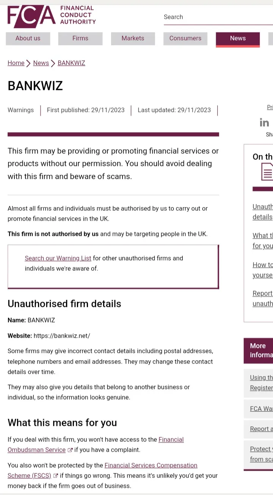Open Financial Services Compensation Scheme link

pos(102,470)
